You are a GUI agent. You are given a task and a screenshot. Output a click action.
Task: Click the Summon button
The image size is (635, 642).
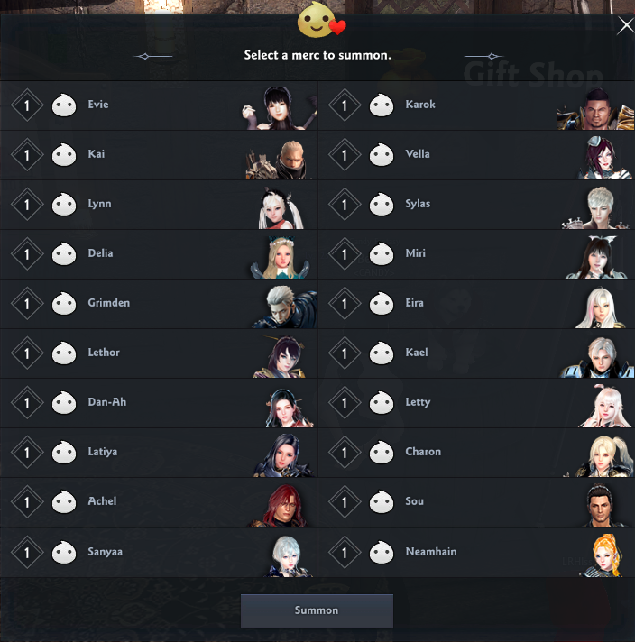(317, 610)
